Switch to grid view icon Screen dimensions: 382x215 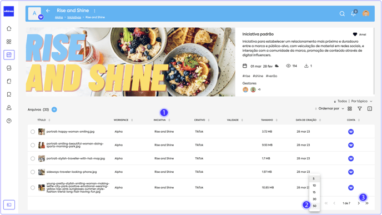pos(350,109)
